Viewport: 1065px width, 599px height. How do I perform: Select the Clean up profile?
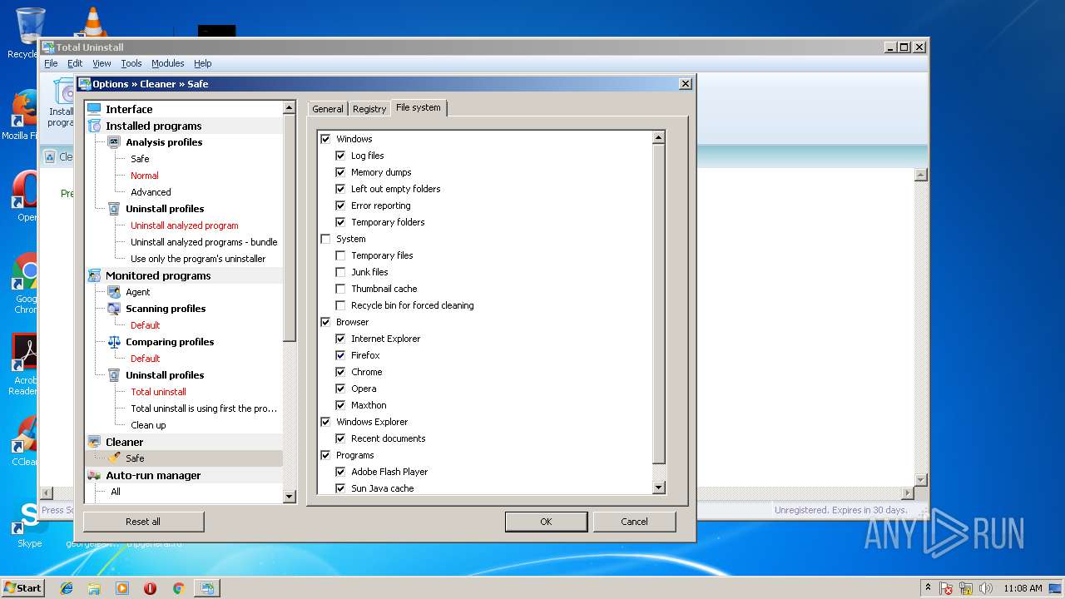pyautogui.click(x=148, y=425)
